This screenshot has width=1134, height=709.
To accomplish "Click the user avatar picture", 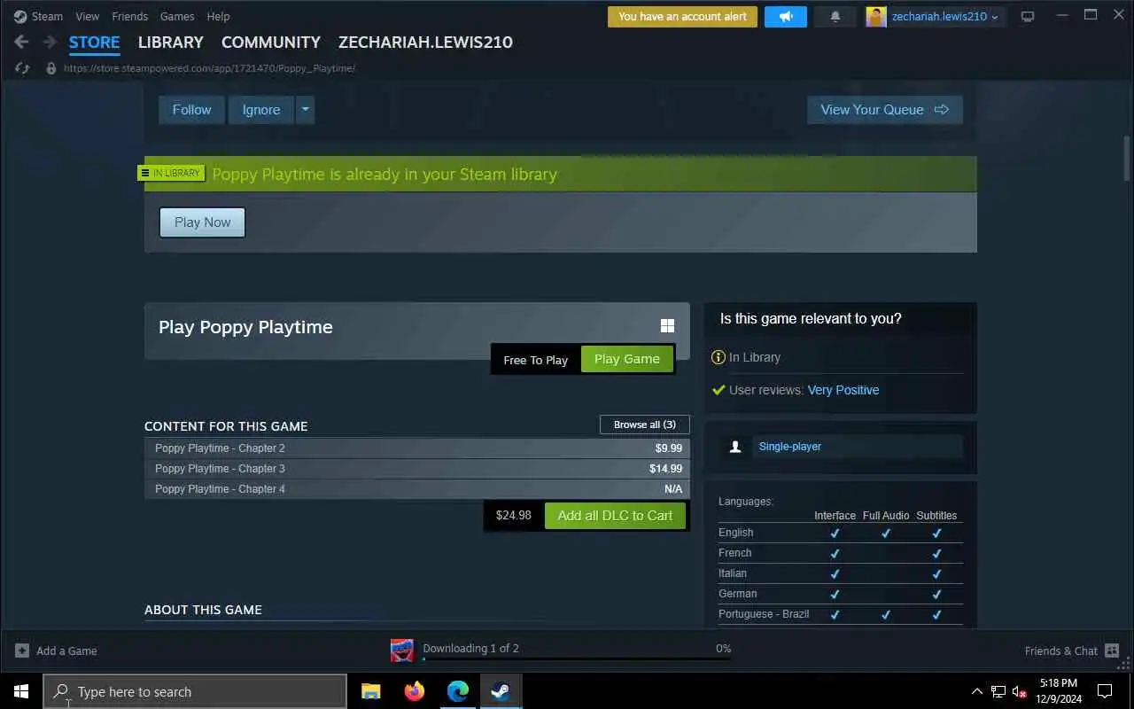I will [876, 16].
